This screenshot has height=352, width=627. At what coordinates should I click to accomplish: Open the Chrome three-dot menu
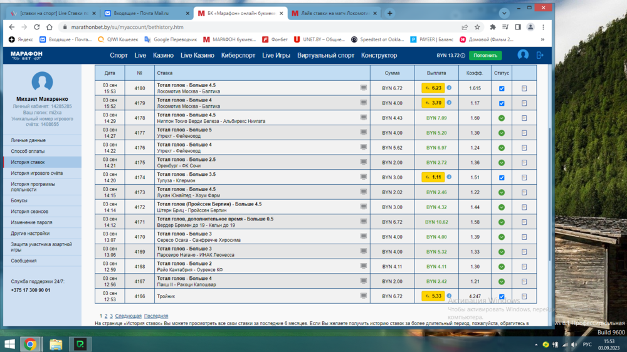coord(543,27)
